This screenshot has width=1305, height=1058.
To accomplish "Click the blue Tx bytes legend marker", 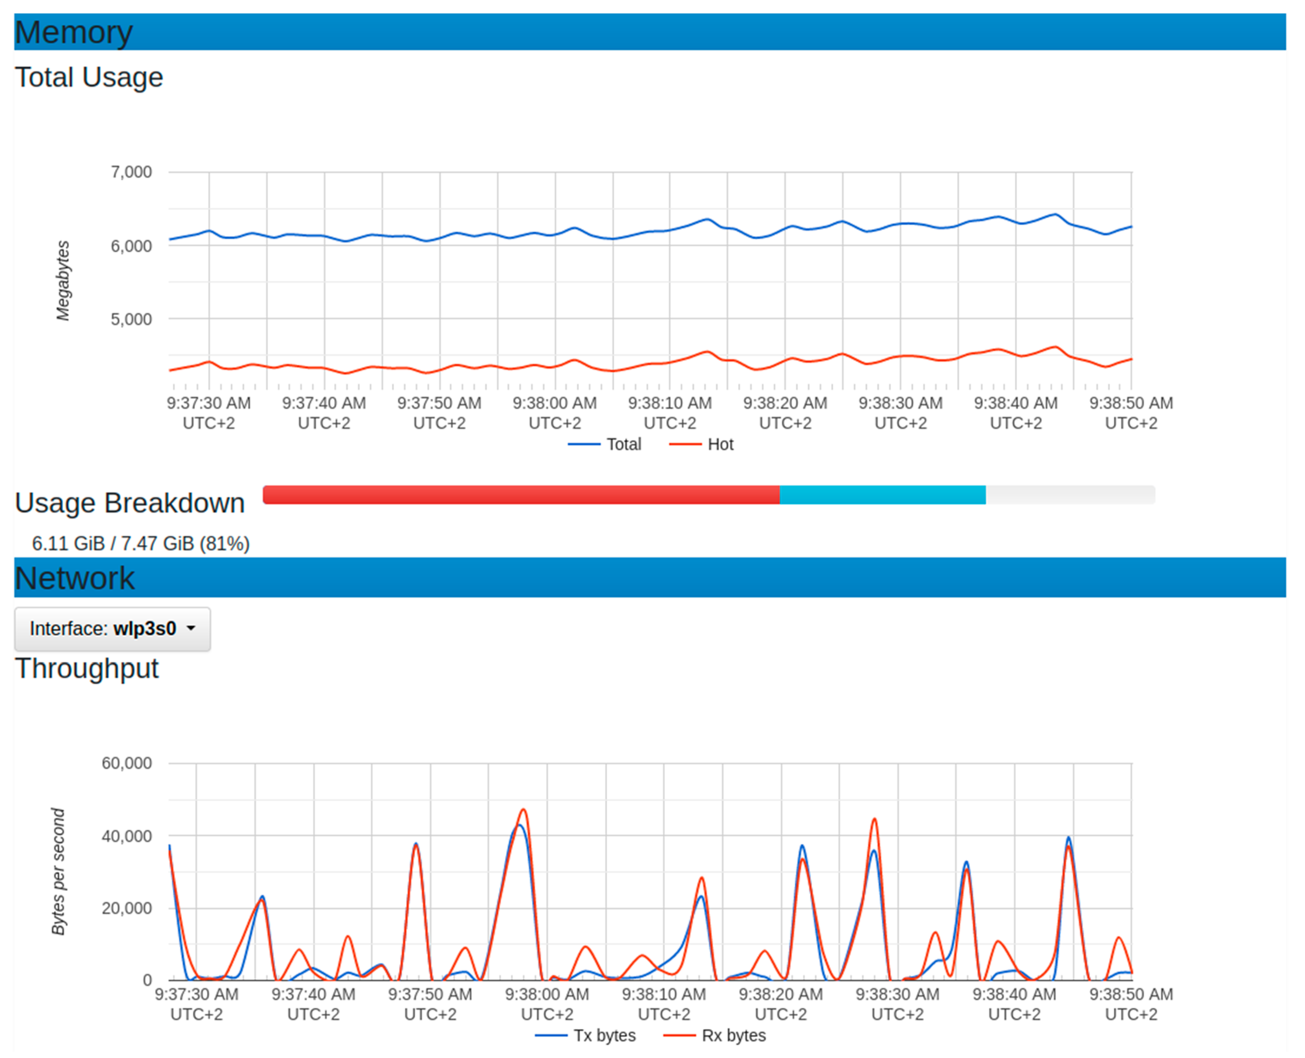I will (551, 1036).
